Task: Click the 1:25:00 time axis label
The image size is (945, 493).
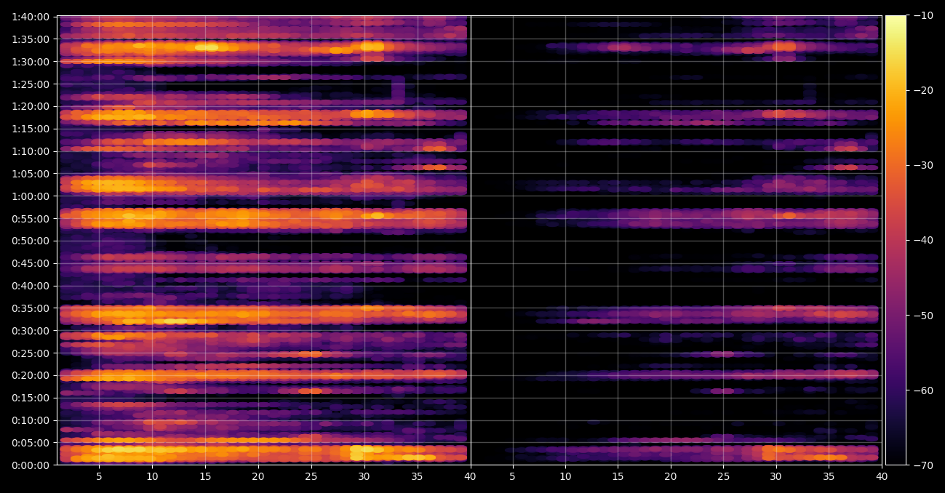Action: tap(31, 84)
